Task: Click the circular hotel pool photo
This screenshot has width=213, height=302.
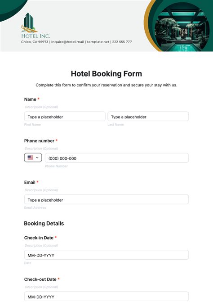Action: point(182,27)
